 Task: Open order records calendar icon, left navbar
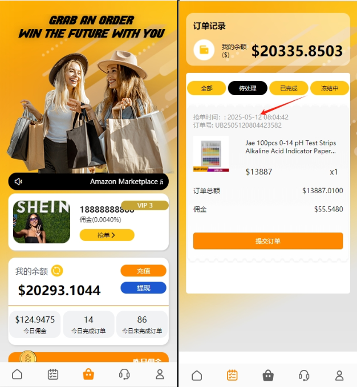(x=53, y=374)
